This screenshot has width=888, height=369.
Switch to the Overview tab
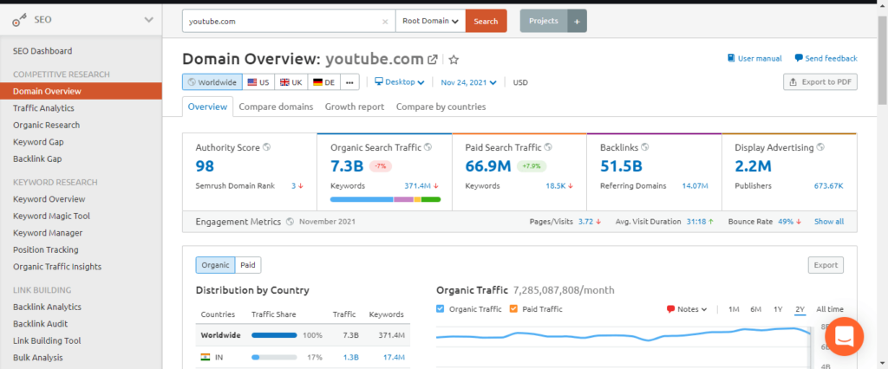[207, 107]
